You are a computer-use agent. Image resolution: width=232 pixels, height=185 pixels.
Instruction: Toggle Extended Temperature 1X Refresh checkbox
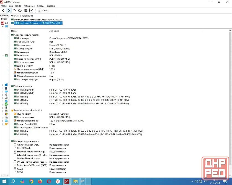click(x=15, y=155)
